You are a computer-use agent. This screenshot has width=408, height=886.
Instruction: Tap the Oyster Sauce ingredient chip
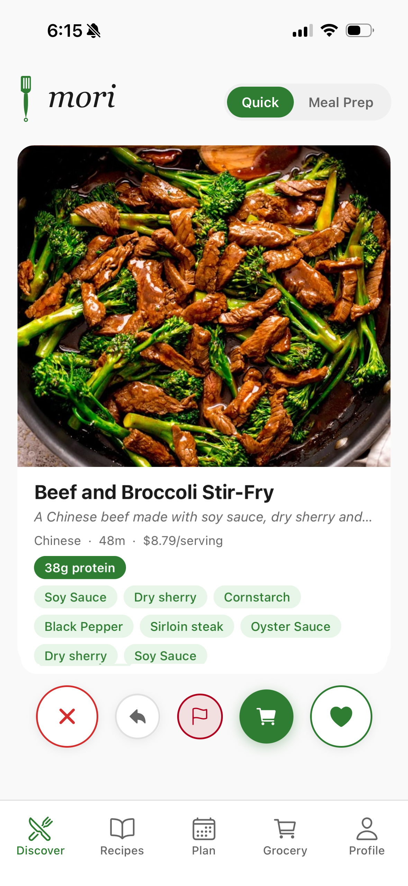coord(291,626)
